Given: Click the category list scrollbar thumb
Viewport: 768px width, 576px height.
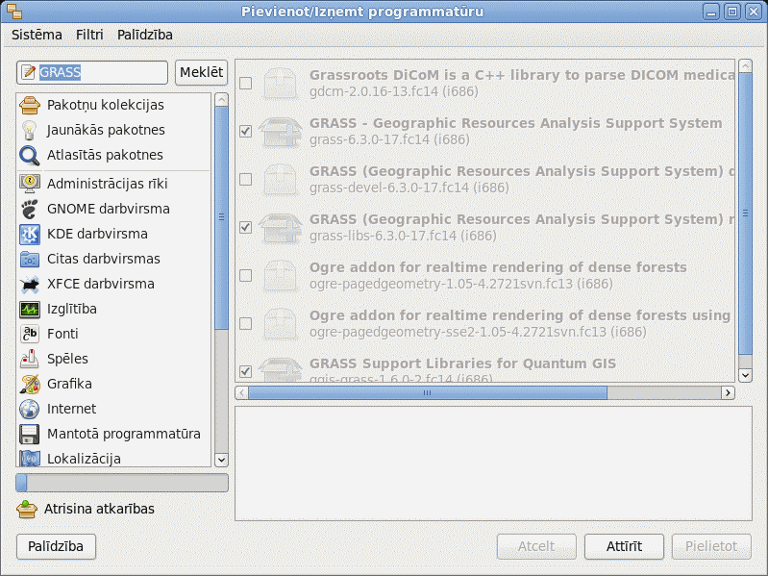Looking at the screenshot, I should click(x=221, y=217).
